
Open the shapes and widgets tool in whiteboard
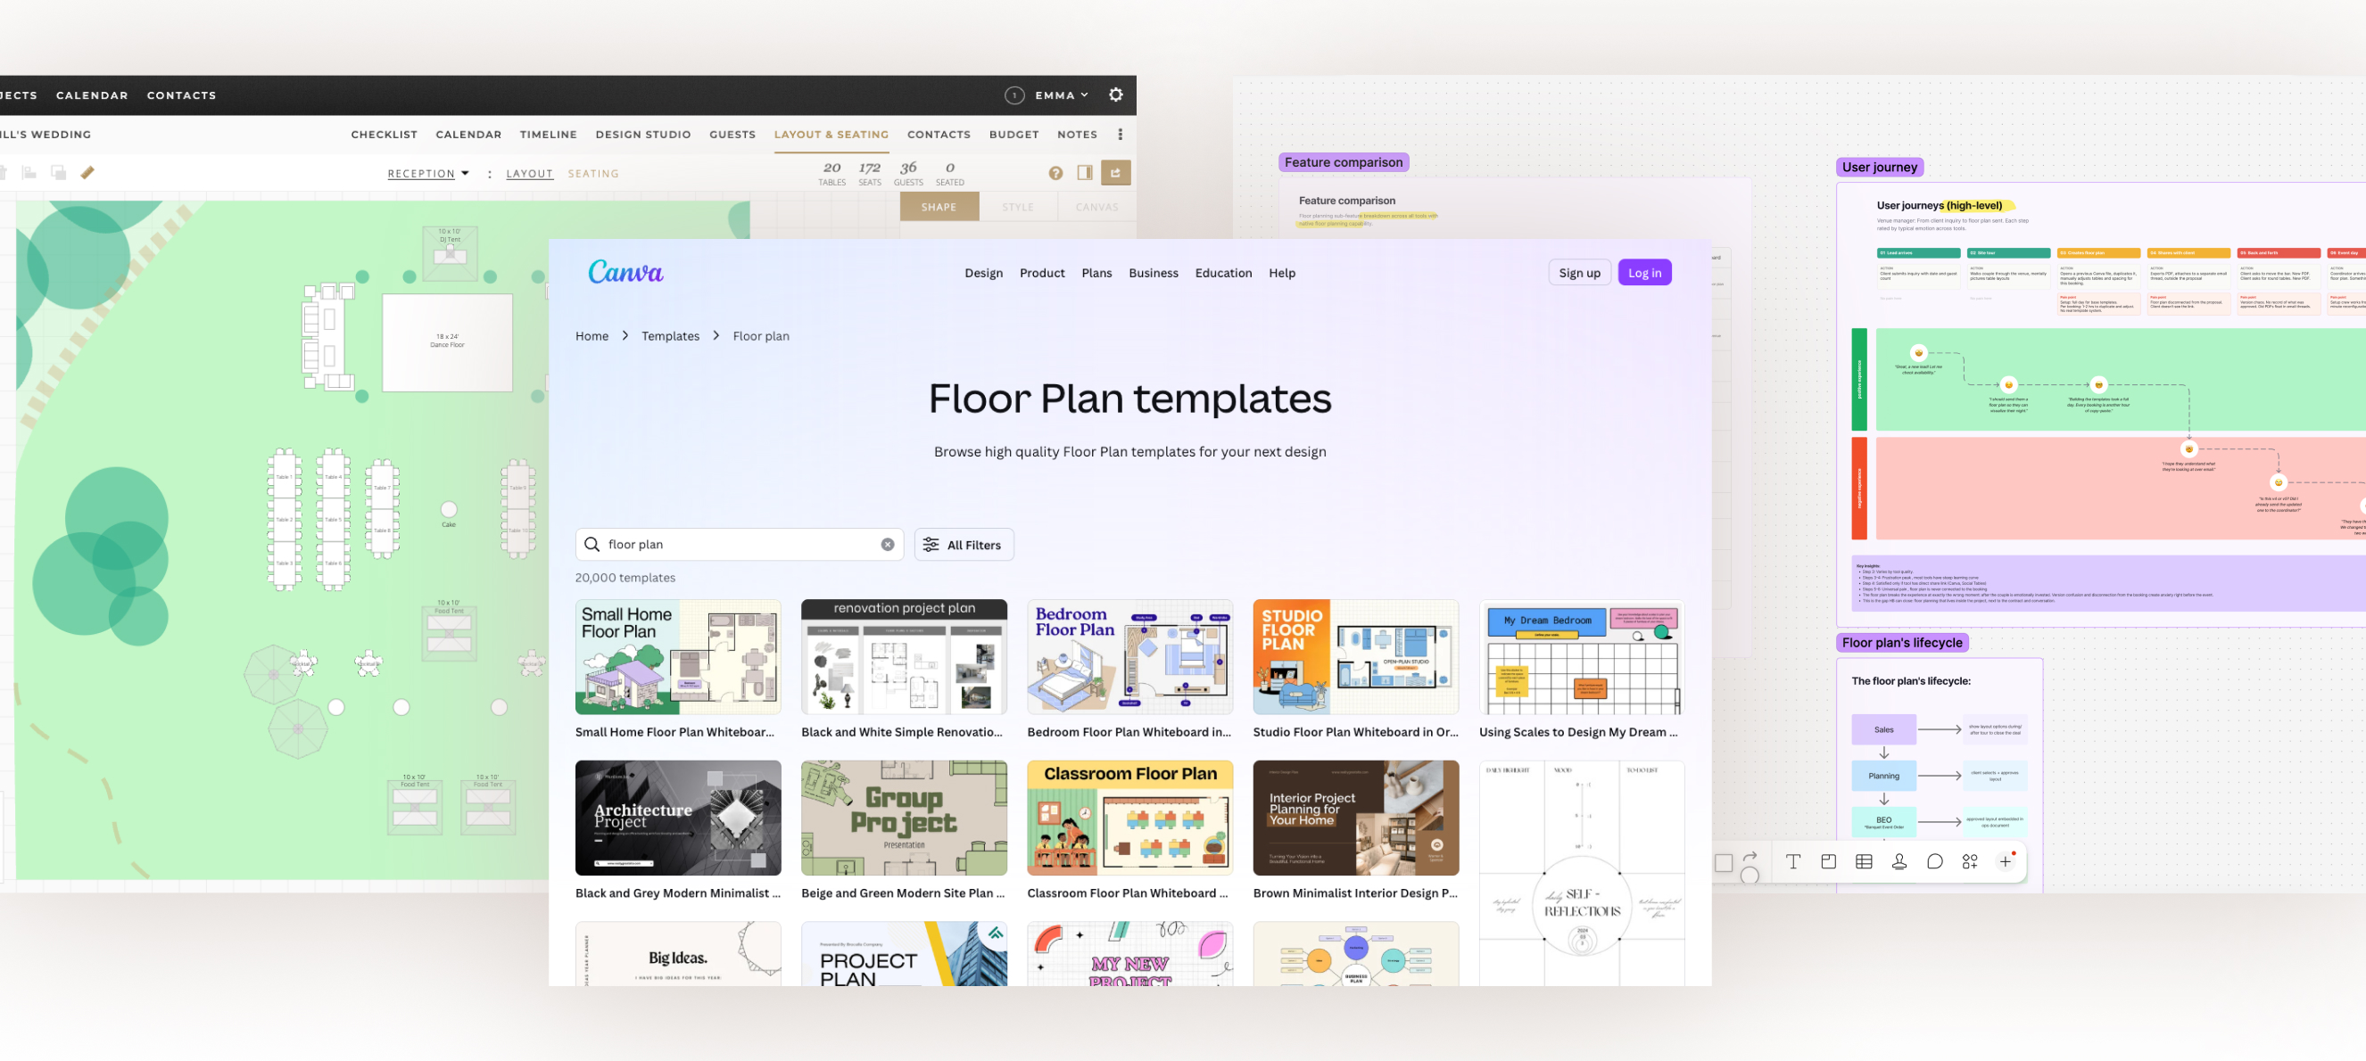tap(1970, 862)
